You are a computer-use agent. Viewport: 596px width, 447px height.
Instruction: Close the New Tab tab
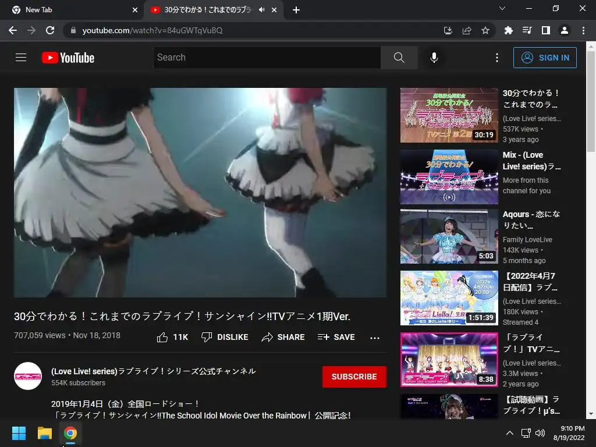(x=135, y=10)
